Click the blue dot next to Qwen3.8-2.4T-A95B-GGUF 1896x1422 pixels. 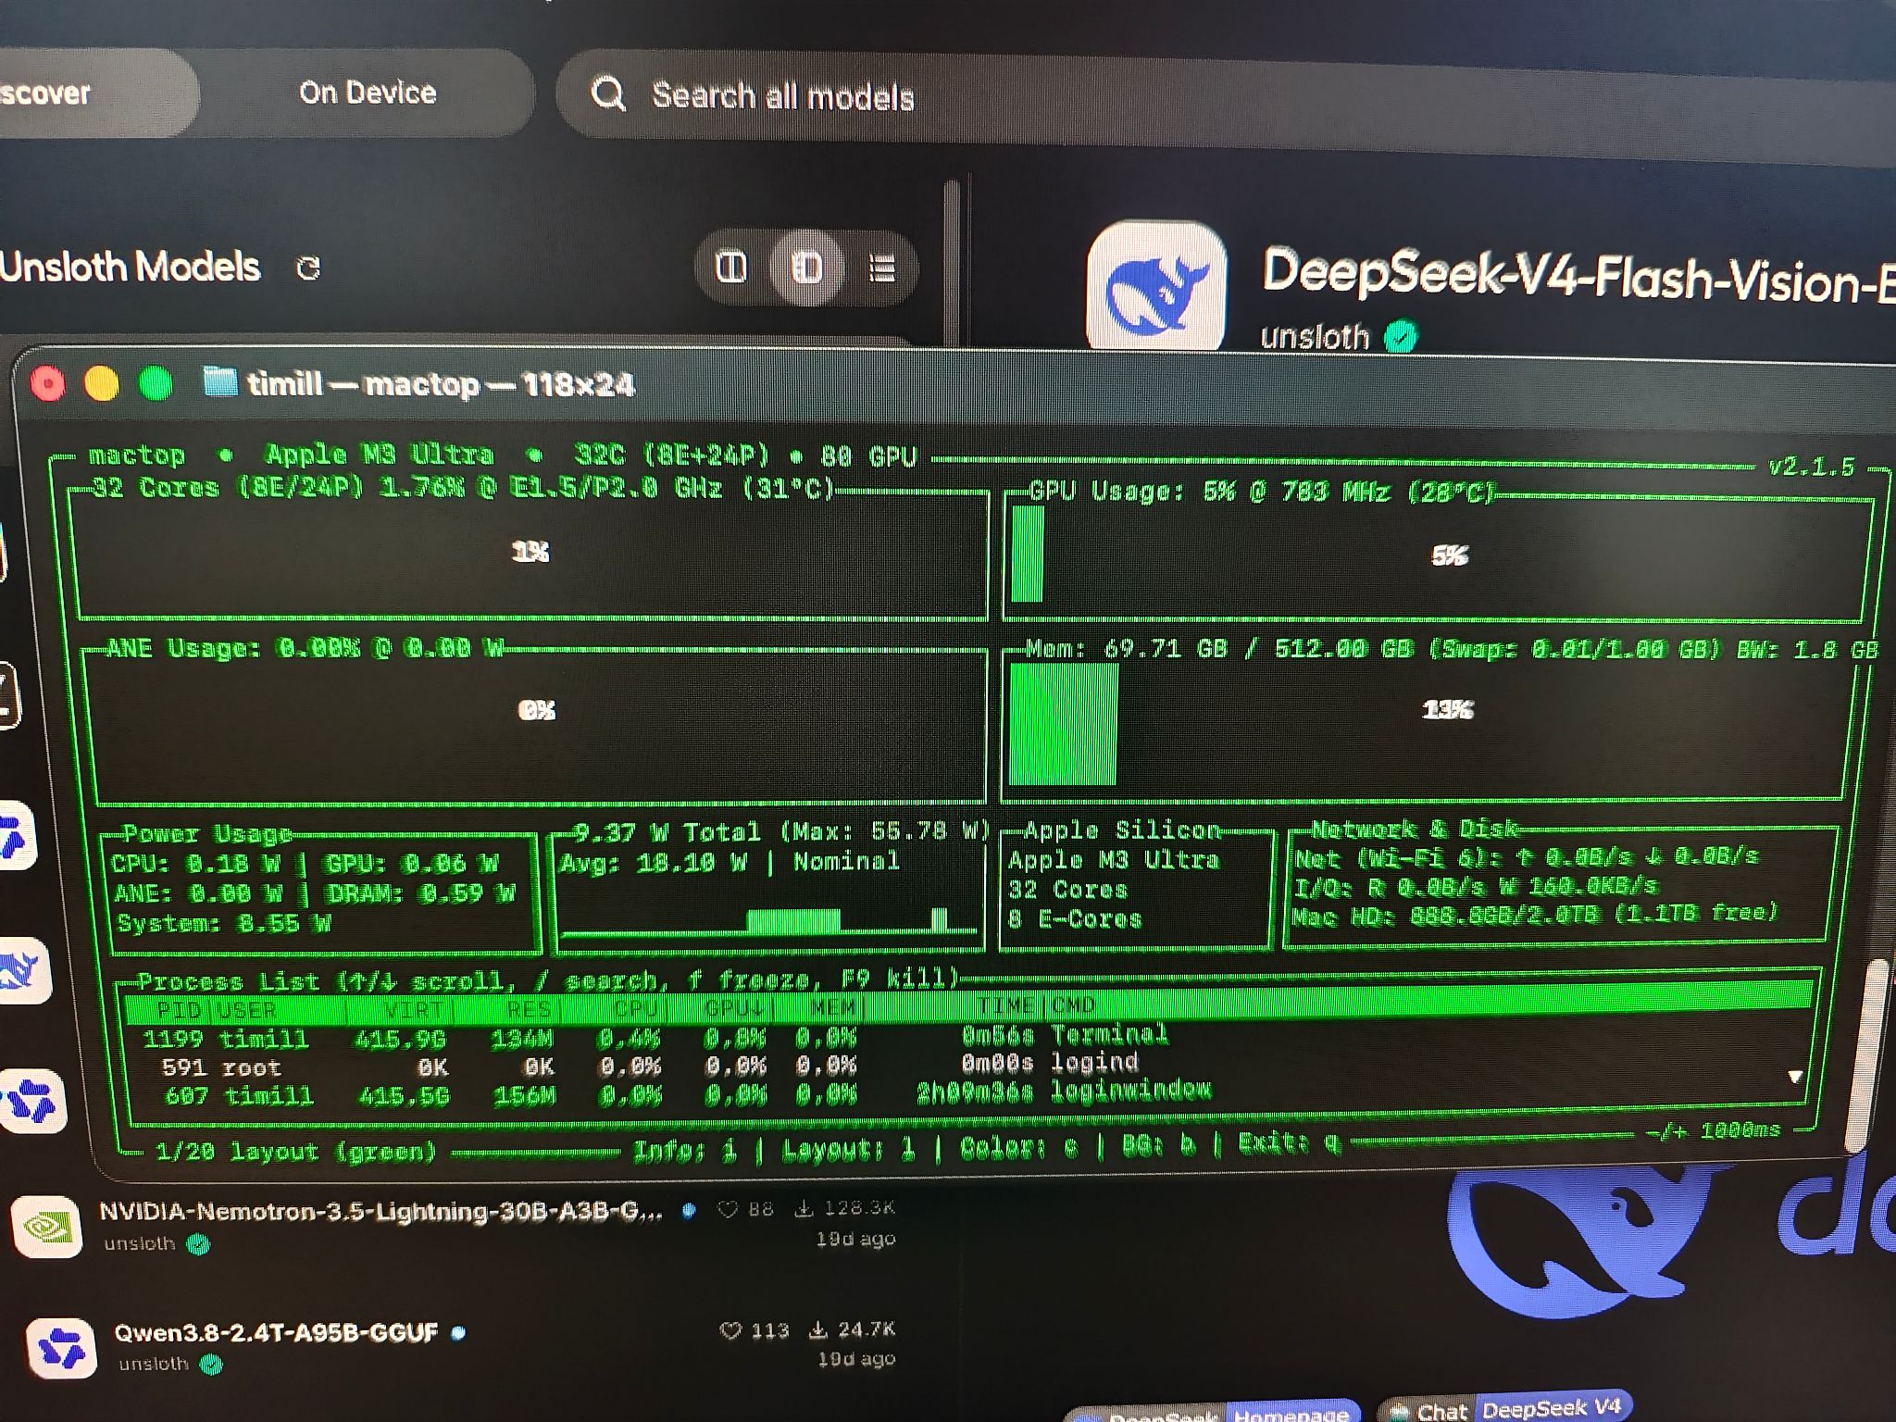tap(457, 1333)
